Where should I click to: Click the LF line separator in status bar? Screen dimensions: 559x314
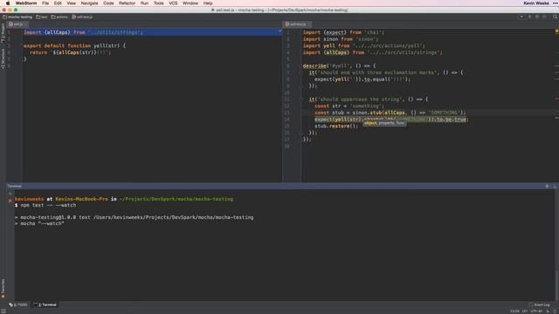click(x=525, y=311)
